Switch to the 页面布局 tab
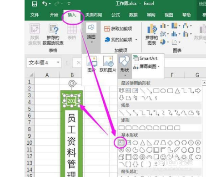Image resolution: width=206 pixels, height=177 pixels. (x=94, y=15)
